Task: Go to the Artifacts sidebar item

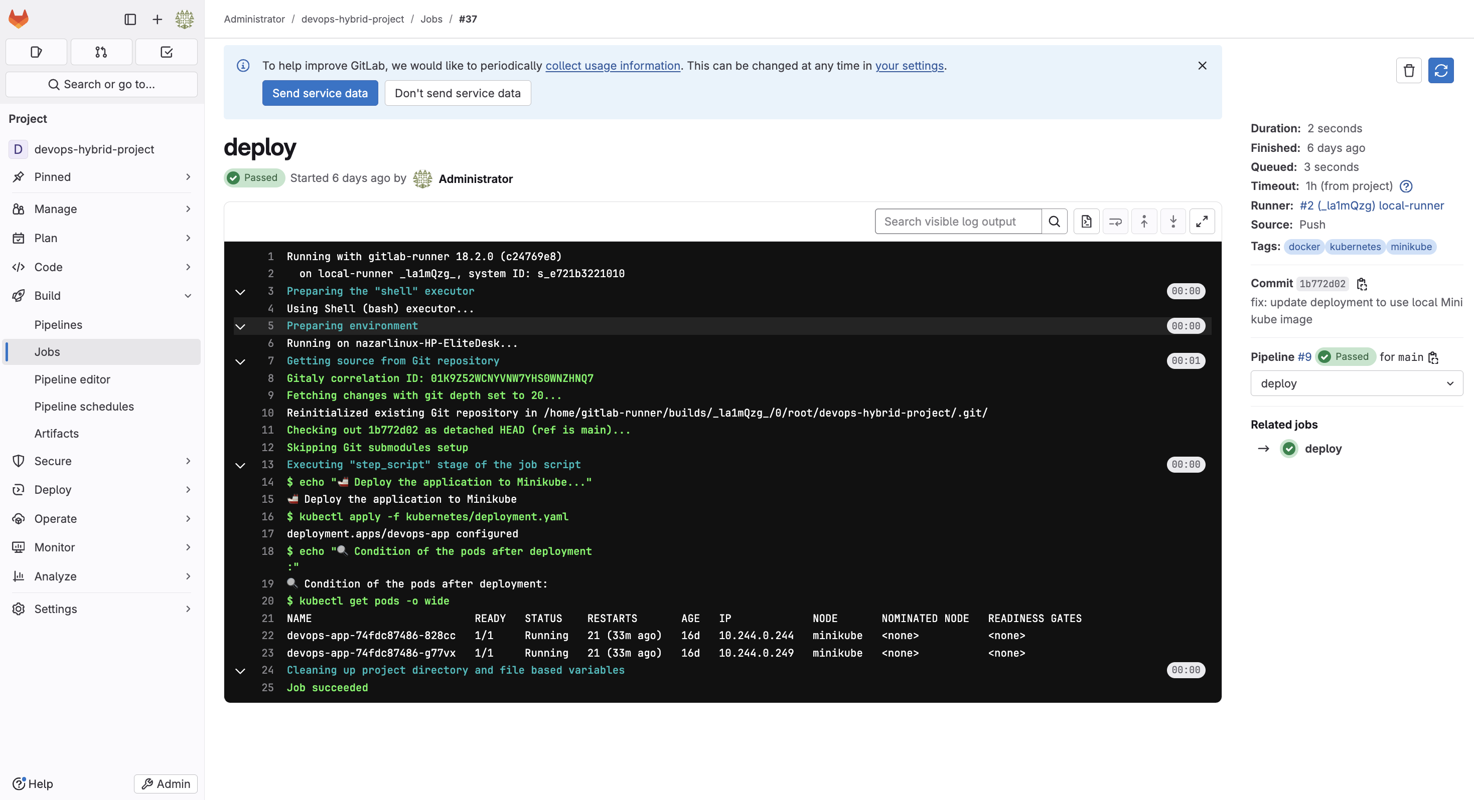Action: (x=57, y=433)
